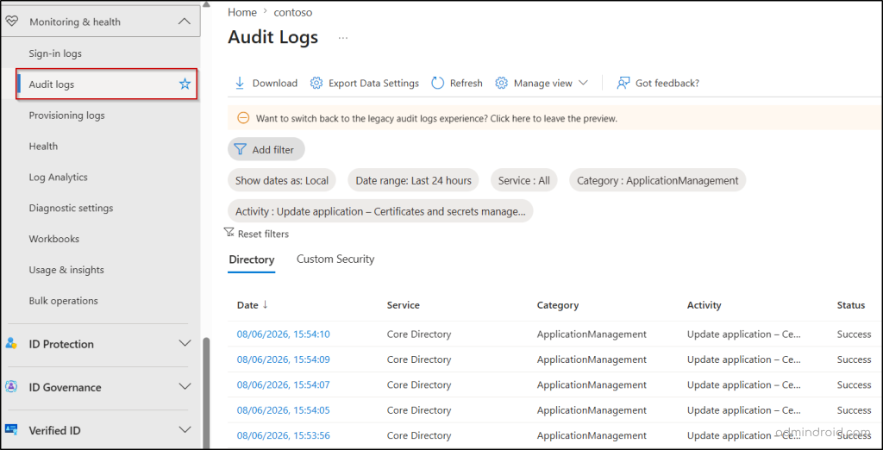
Task: Open the Category : ApplicationManagement filter
Action: 657,181
